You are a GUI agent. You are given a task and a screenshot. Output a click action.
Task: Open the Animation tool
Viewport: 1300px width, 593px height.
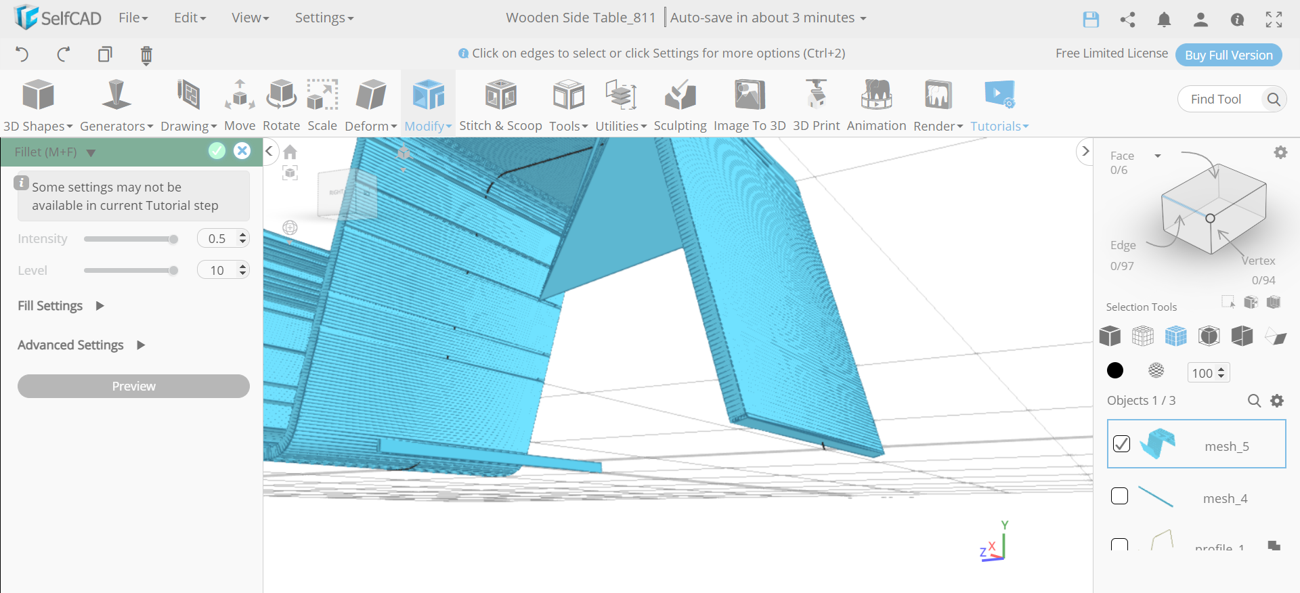tap(876, 105)
